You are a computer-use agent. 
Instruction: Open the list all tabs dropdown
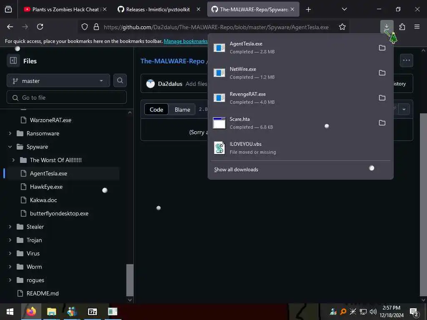(x=344, y=9)
